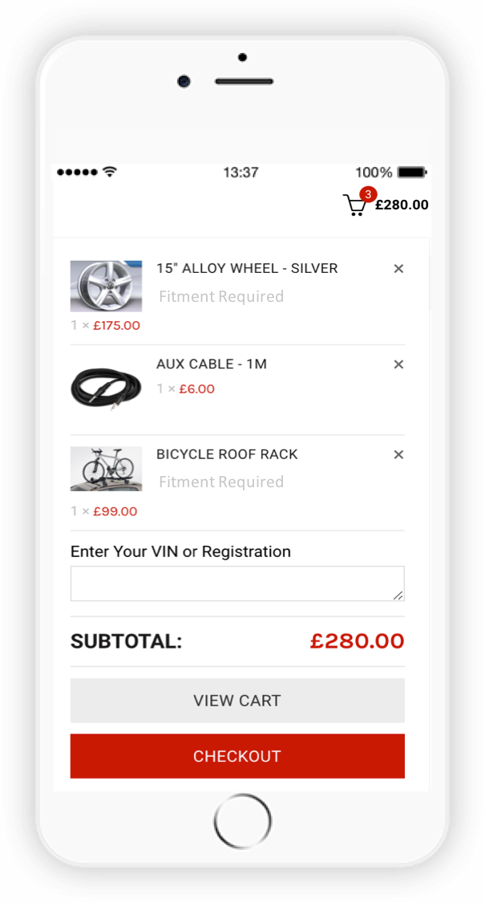This screenshot has width=485, height=903.
Task: Tap the alloy wheel product thumbnail
Action: (x=106, y=286)
